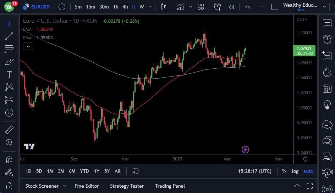Click the zoom in magnifier tool
The height and width of the screenshot is (193, 335).
point(9,142)
